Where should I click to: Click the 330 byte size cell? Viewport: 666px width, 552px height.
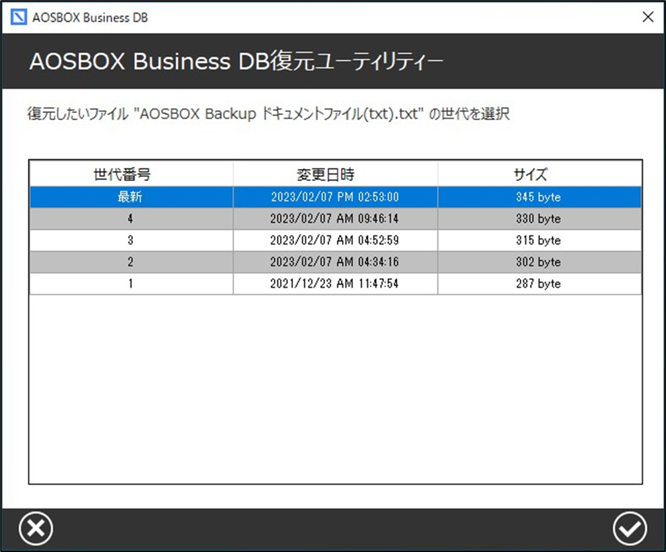tap(539, 219)
